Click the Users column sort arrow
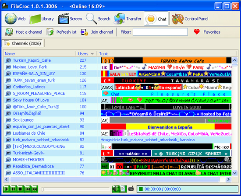 click(92, 54)
